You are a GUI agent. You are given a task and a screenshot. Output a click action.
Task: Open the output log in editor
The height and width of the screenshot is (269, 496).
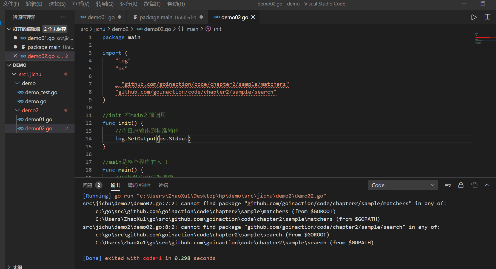(x=474, y=185)
